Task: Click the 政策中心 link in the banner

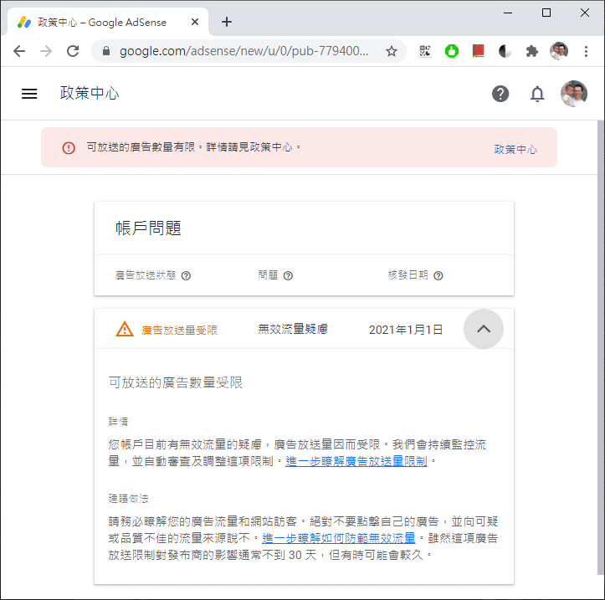Action: tap(515, 149)
